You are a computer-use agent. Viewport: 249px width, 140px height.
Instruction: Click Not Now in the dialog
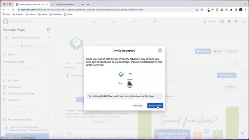[138, 105]
